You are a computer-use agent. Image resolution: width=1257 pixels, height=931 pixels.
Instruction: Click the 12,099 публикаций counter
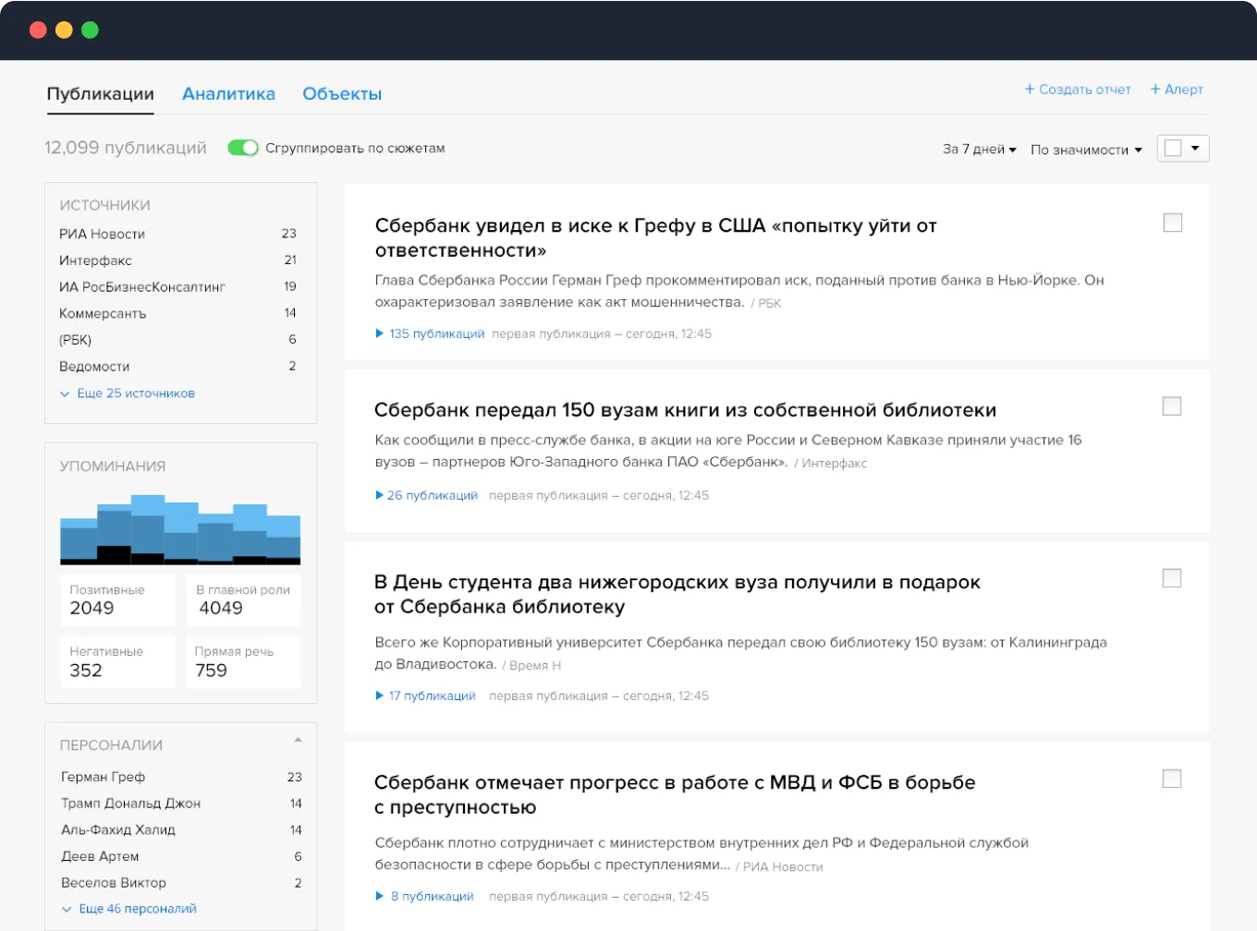point(126,148)
